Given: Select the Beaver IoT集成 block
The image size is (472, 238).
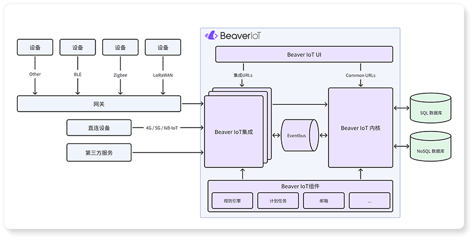Looking at the screenshot, I should [234, 132].
